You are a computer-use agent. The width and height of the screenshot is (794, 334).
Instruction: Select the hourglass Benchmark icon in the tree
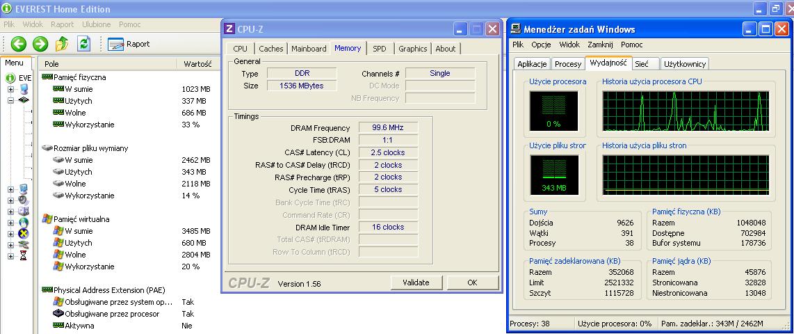coord(24,256)
